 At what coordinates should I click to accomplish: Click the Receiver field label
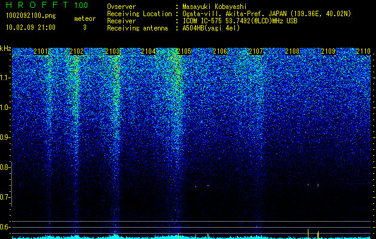tap(121, 21)
